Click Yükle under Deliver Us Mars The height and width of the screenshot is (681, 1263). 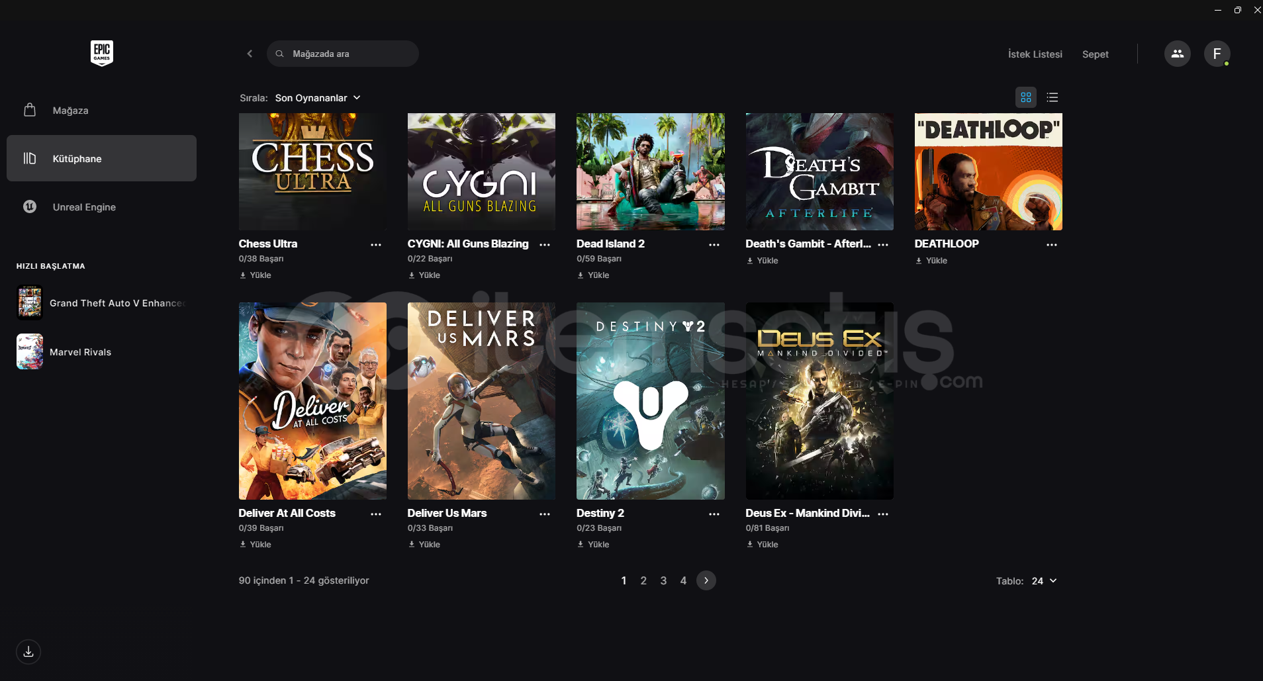[x=424, y=545]
